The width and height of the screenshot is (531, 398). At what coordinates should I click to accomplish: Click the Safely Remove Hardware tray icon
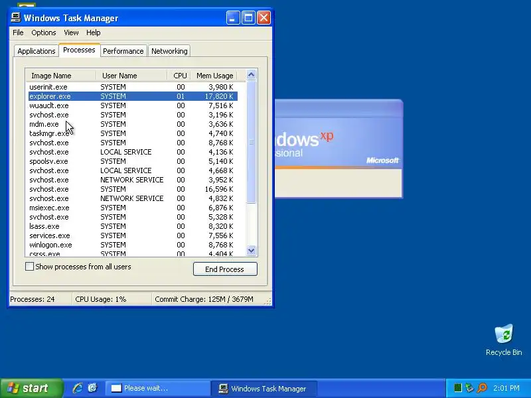(469, 388)
